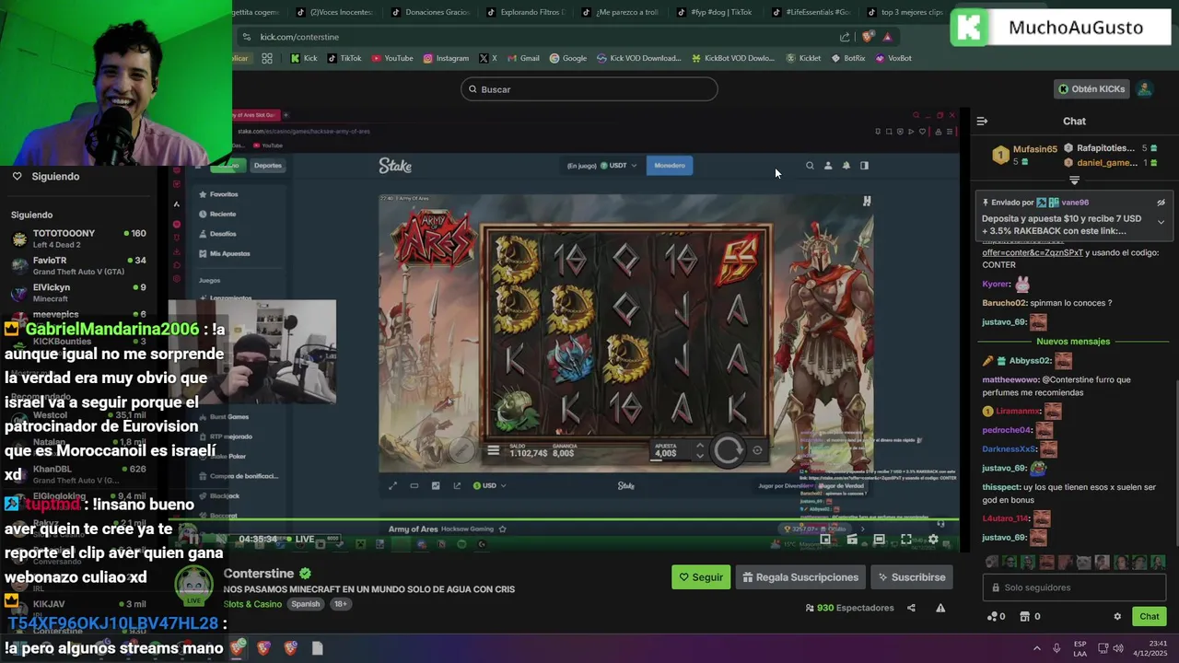This screenshot has height=663, width=1179.
Task: Switch to the '#LifeEssentials' tab
Action: pos(810,12)
